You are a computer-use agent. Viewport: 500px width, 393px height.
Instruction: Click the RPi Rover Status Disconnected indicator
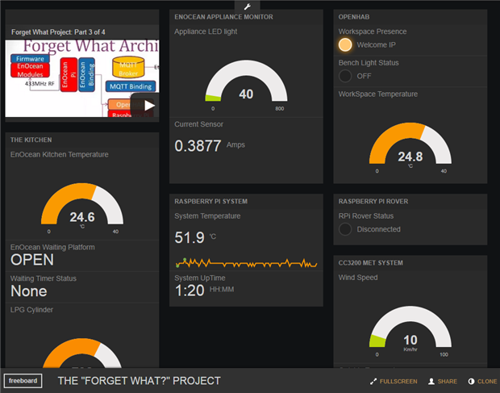tap(345, 229)
